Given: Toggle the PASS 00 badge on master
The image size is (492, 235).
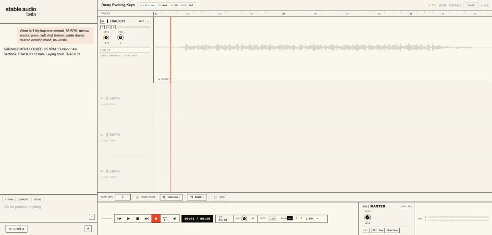Looking at the screenshot, I should [406, 207].
